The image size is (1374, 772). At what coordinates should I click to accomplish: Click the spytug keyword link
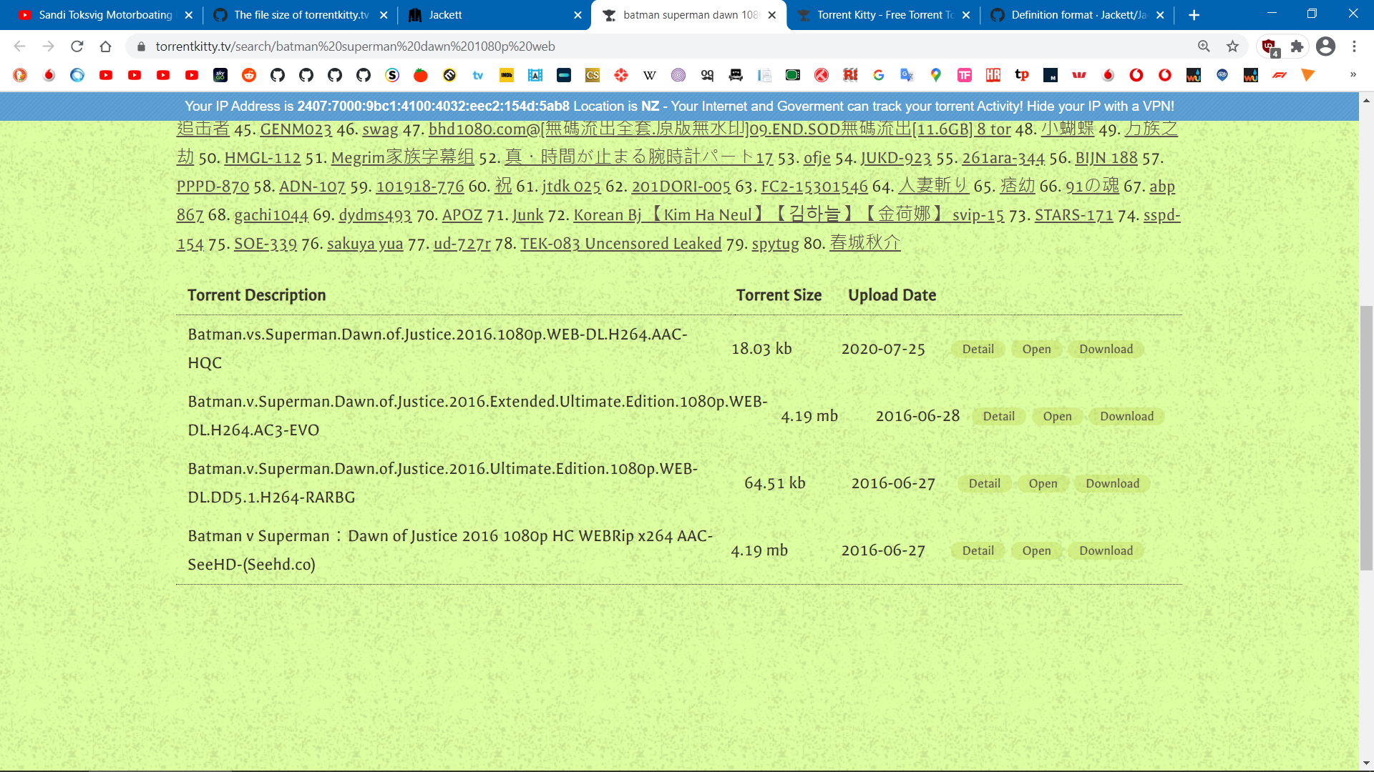775,244
